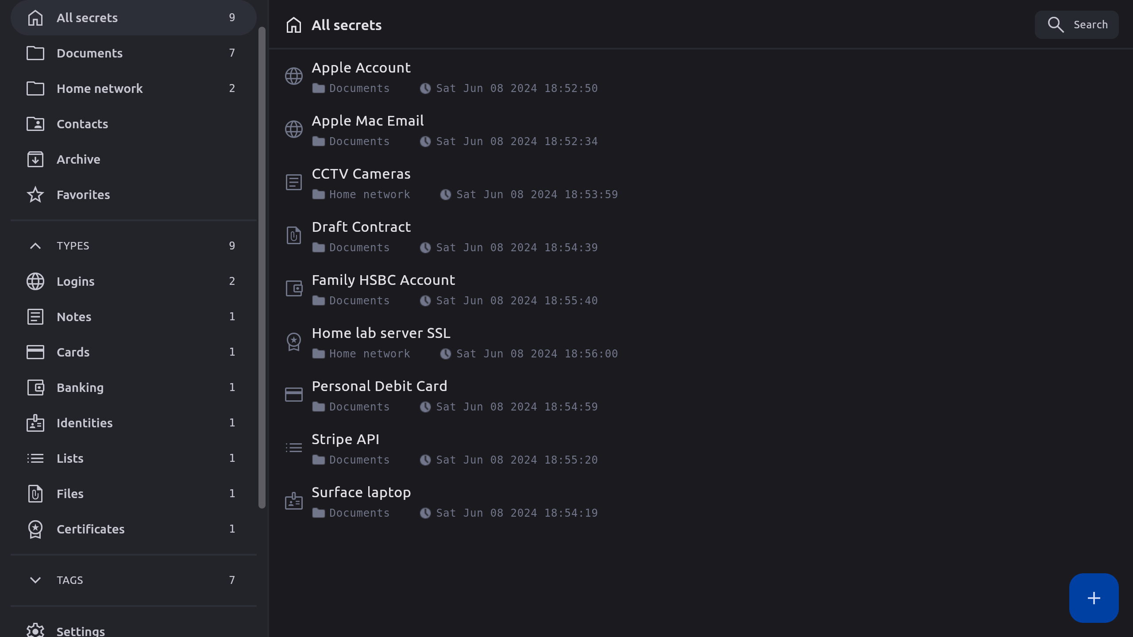Select Home network folder in sidebar
The image size is (1133, 637).
point(100,88)
